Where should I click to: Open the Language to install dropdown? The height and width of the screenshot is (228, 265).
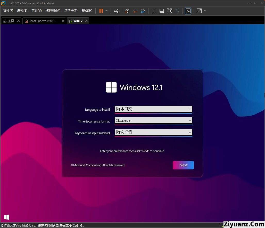coord(153,109)
